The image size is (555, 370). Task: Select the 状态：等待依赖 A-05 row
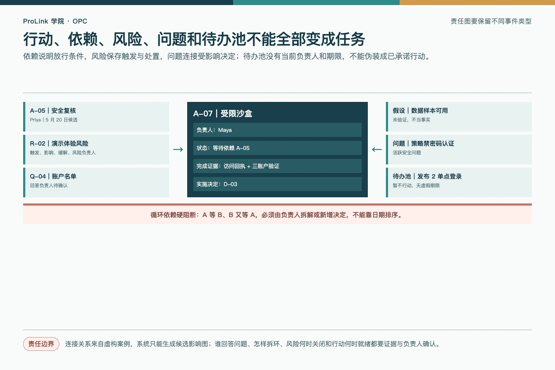tap(277, 148)
